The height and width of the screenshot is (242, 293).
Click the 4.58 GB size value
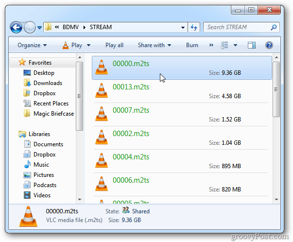231,96
